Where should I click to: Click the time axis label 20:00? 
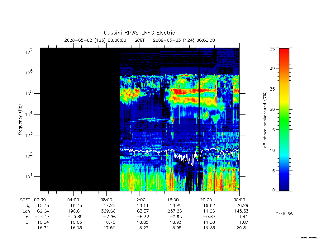pos(206,200)
